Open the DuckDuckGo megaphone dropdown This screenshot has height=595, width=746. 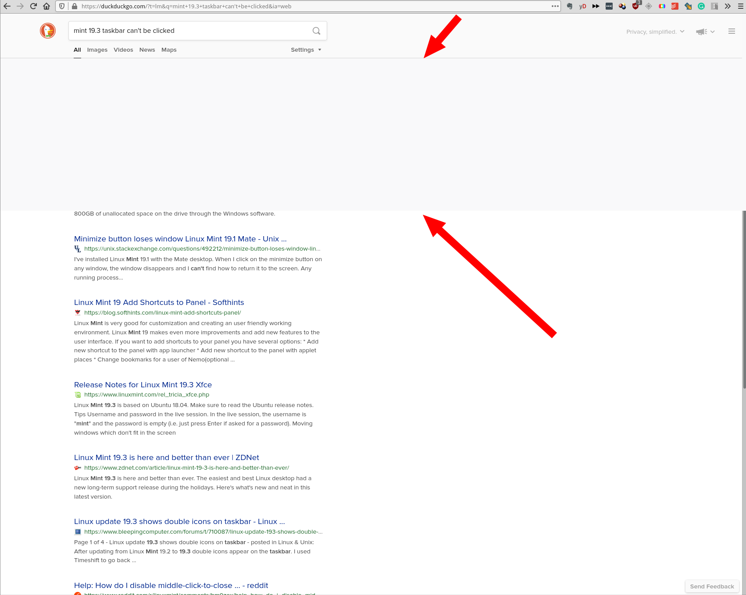click(705, 32)
